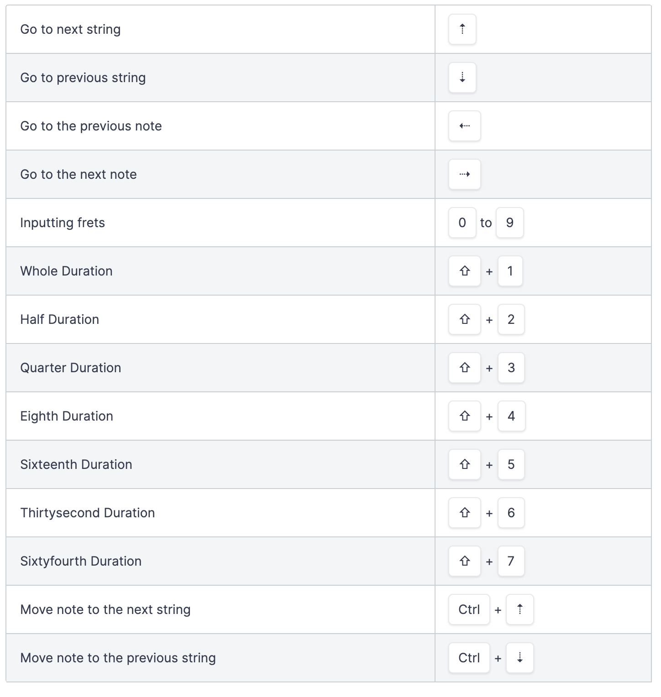Click the 0 key in Inputting frets row
The image size is (661, 697).
[462, 223]
